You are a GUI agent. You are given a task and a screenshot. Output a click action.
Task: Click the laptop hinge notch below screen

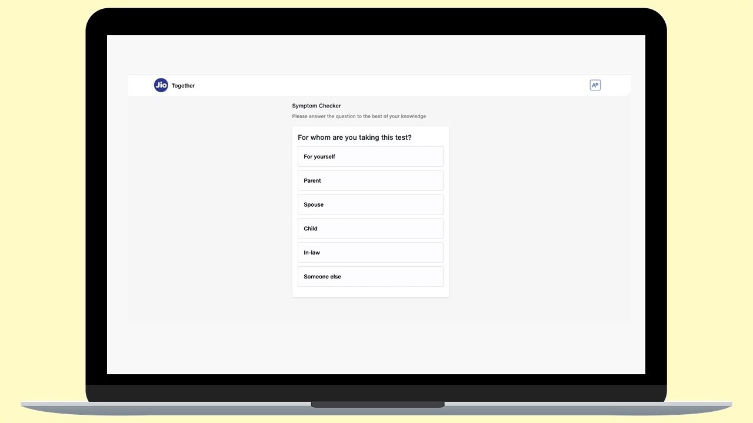pyautogui.click(x=377, y=404)
